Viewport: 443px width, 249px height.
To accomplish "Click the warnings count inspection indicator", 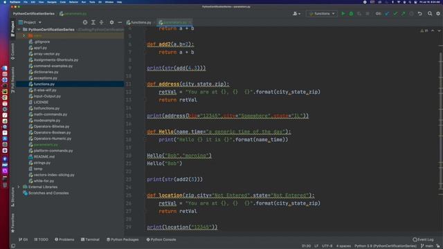I will 424,30.
